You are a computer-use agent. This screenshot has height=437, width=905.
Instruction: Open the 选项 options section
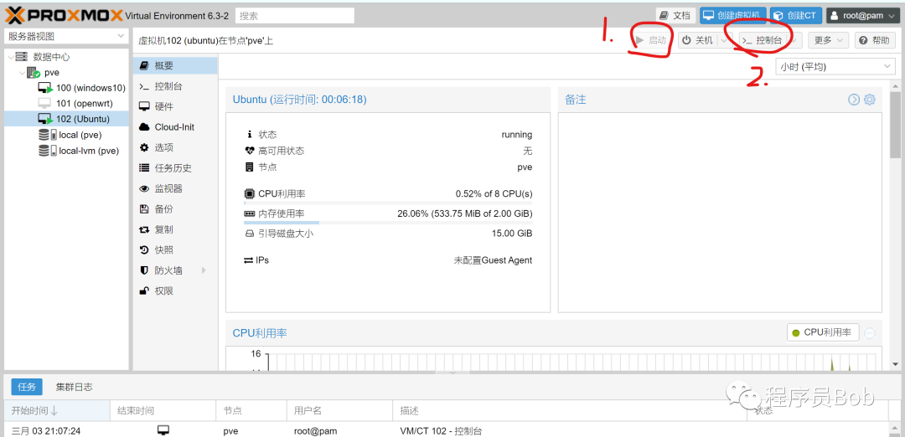tap(175, 147)
